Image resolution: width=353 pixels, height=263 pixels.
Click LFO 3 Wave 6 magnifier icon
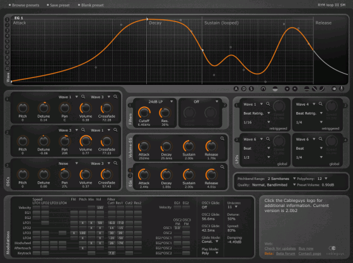(268, 139)
